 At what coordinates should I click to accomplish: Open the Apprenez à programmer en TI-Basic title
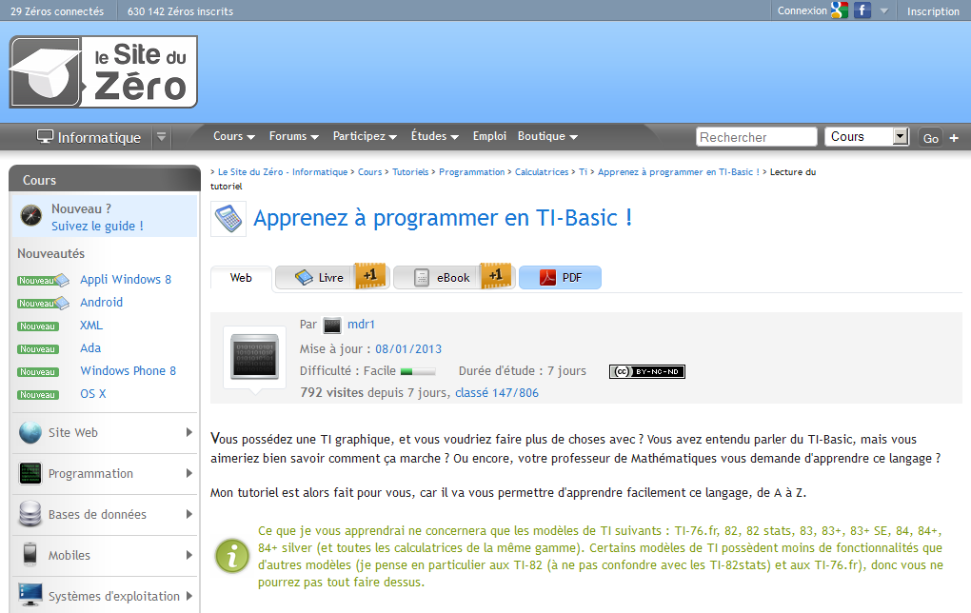pyautogui.click(x=443, y=218)
